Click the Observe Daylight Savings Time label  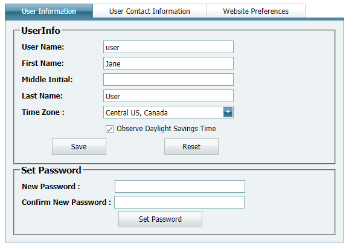coord(166,129)
